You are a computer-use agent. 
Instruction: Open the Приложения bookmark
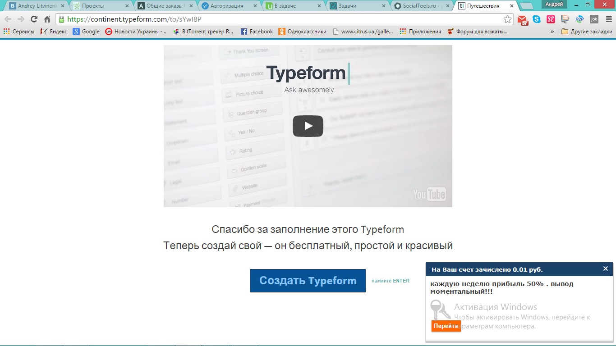(x=420, y=32)
